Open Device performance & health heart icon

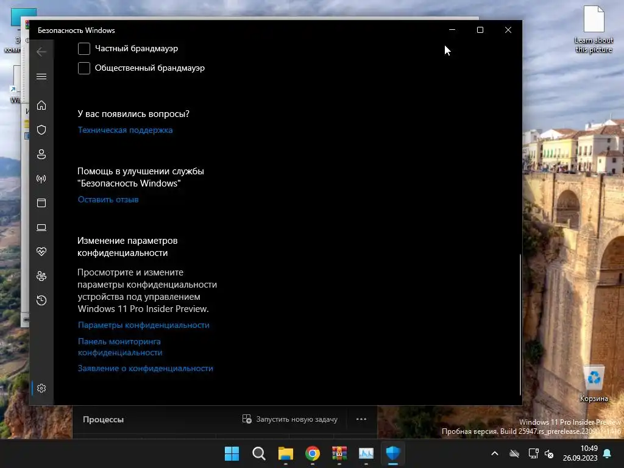41,252
